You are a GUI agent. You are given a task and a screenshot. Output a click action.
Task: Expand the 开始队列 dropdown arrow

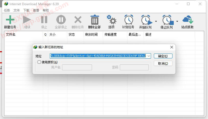click(x=156, y=21)
